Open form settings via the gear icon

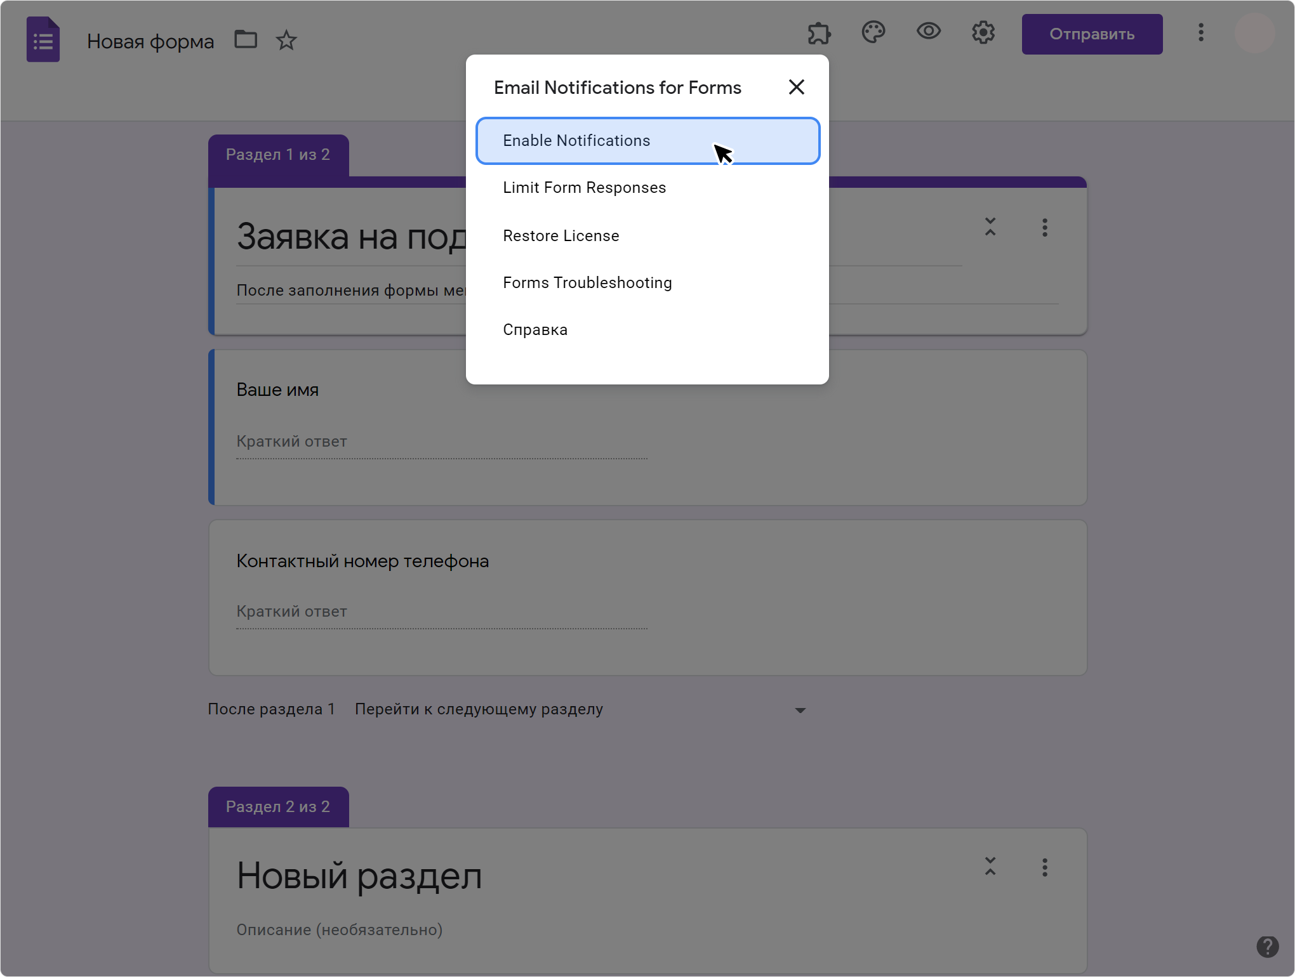point(983,32)
